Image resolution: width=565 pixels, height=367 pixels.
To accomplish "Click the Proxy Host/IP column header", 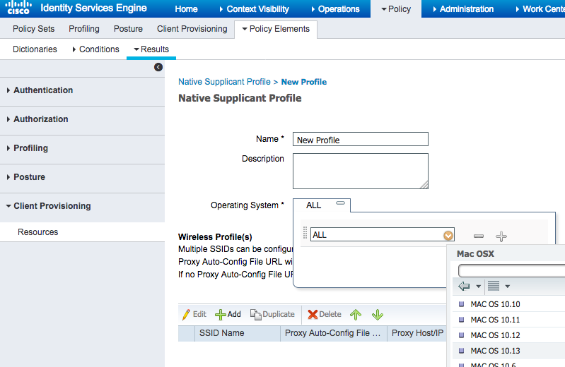I will click(x=417, y=333).
